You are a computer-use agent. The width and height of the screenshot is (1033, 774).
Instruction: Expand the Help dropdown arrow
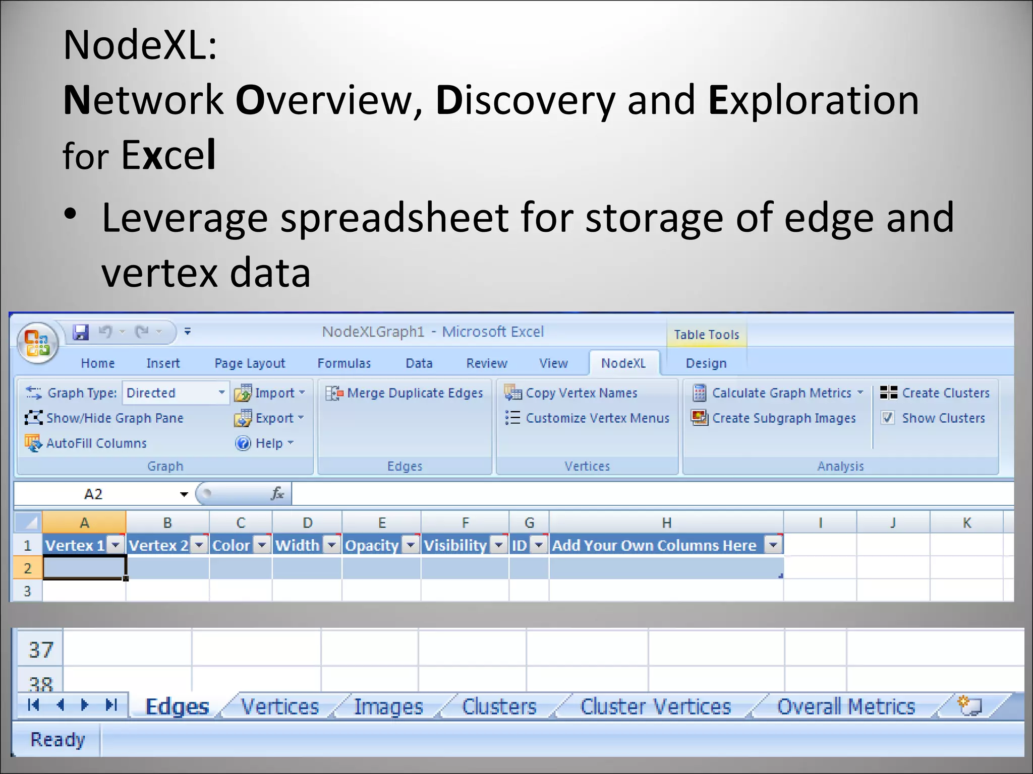291,443
